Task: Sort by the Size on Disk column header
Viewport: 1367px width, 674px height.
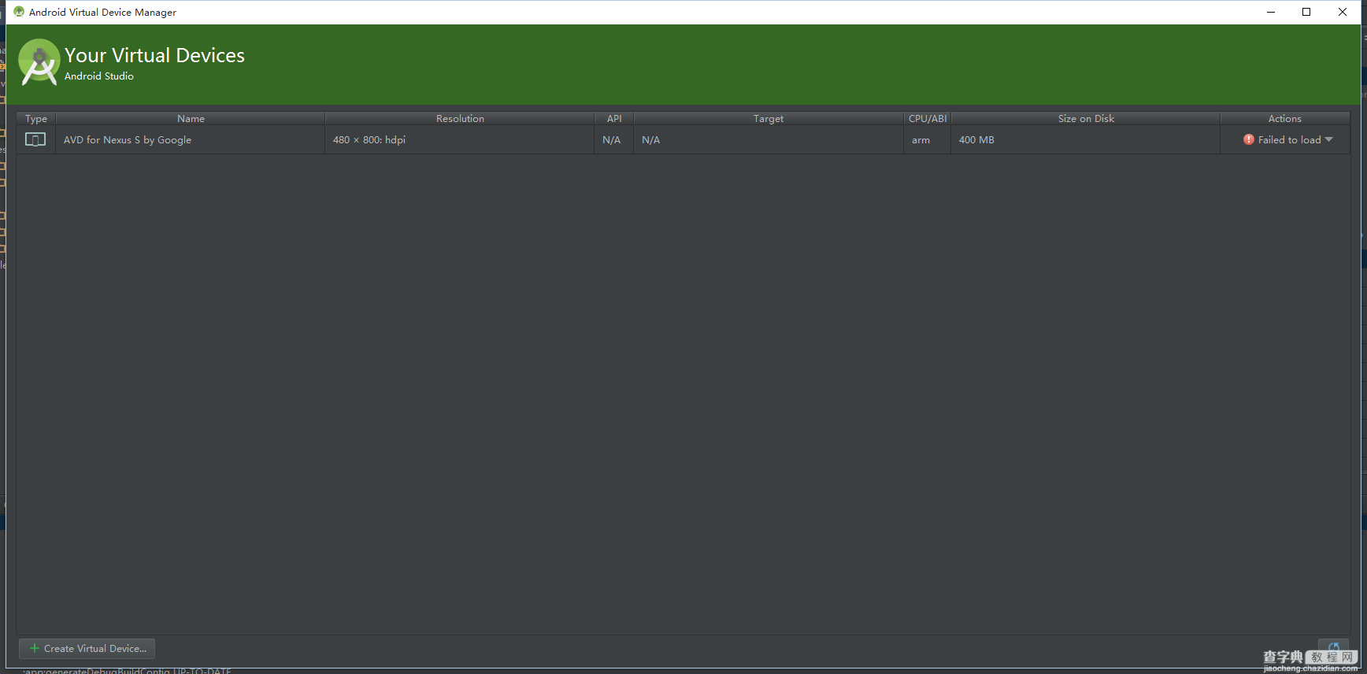Action: click(1086, 118)
